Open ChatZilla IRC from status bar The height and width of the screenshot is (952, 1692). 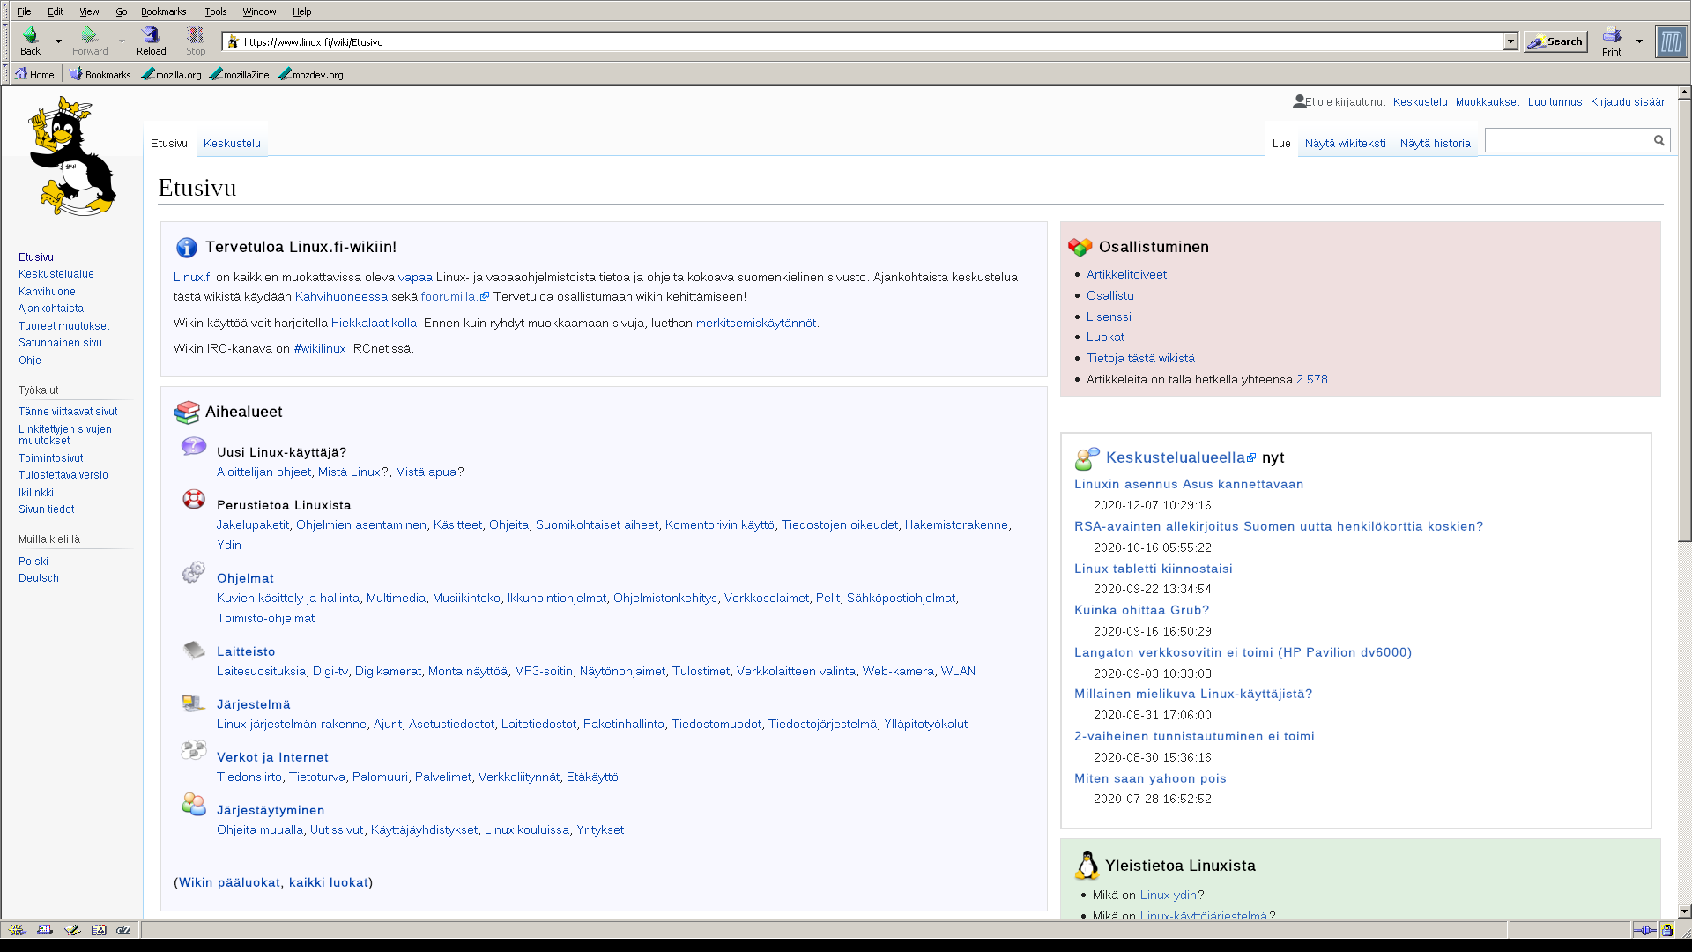pos(124,930)
